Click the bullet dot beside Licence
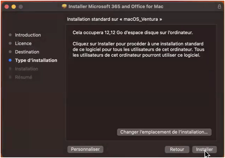This screenshot has width=225, height=158. click(x=10, y=43)
